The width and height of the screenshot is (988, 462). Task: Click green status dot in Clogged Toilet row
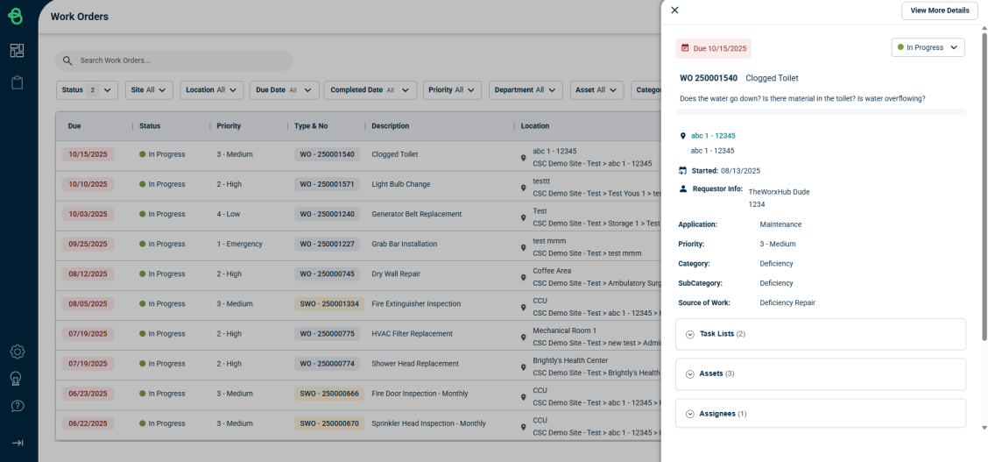coord(143,154)
